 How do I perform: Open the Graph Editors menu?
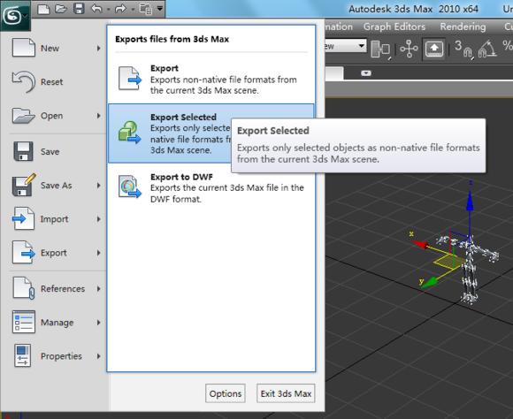(x=394, y=27)
